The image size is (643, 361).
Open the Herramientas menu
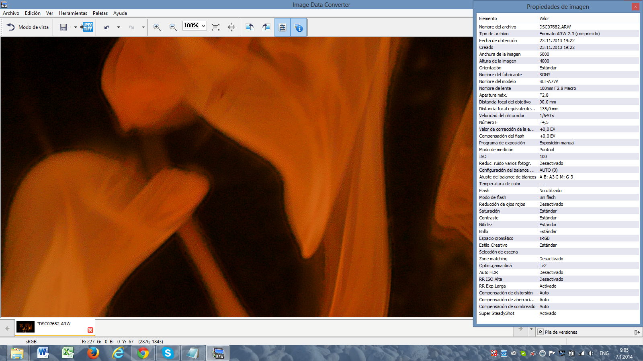73,13
